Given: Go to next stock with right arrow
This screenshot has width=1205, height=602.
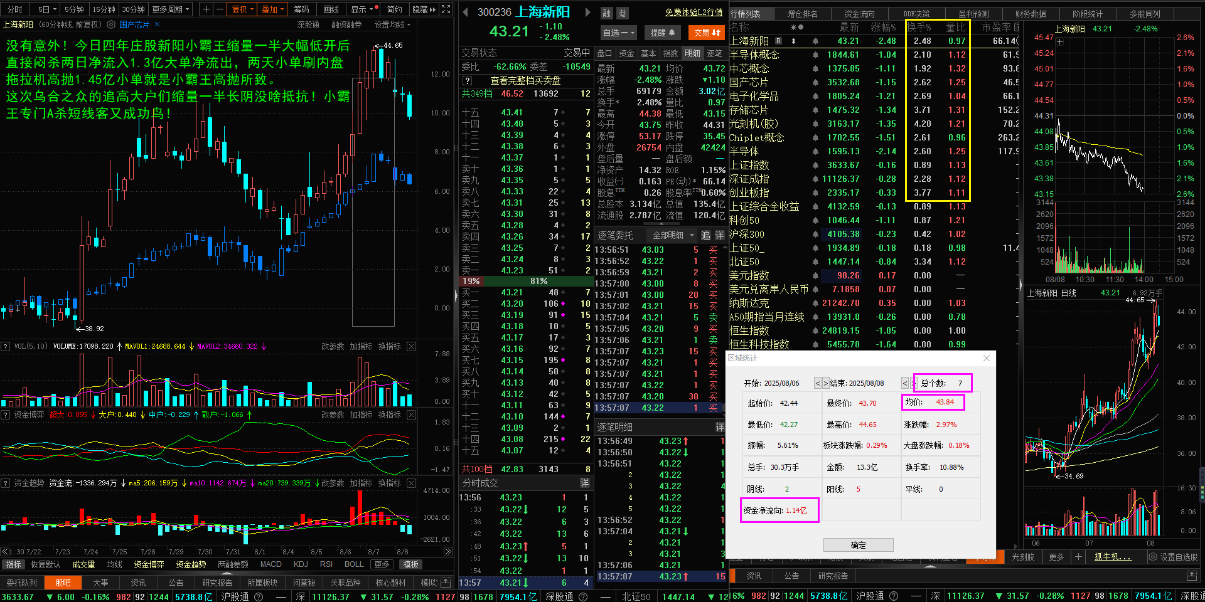Looking at the screenshot, I should point(587,12).
